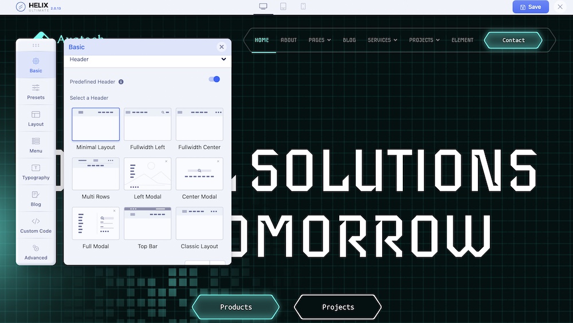
Task: Click the Contact button in header
Action: 513,40
